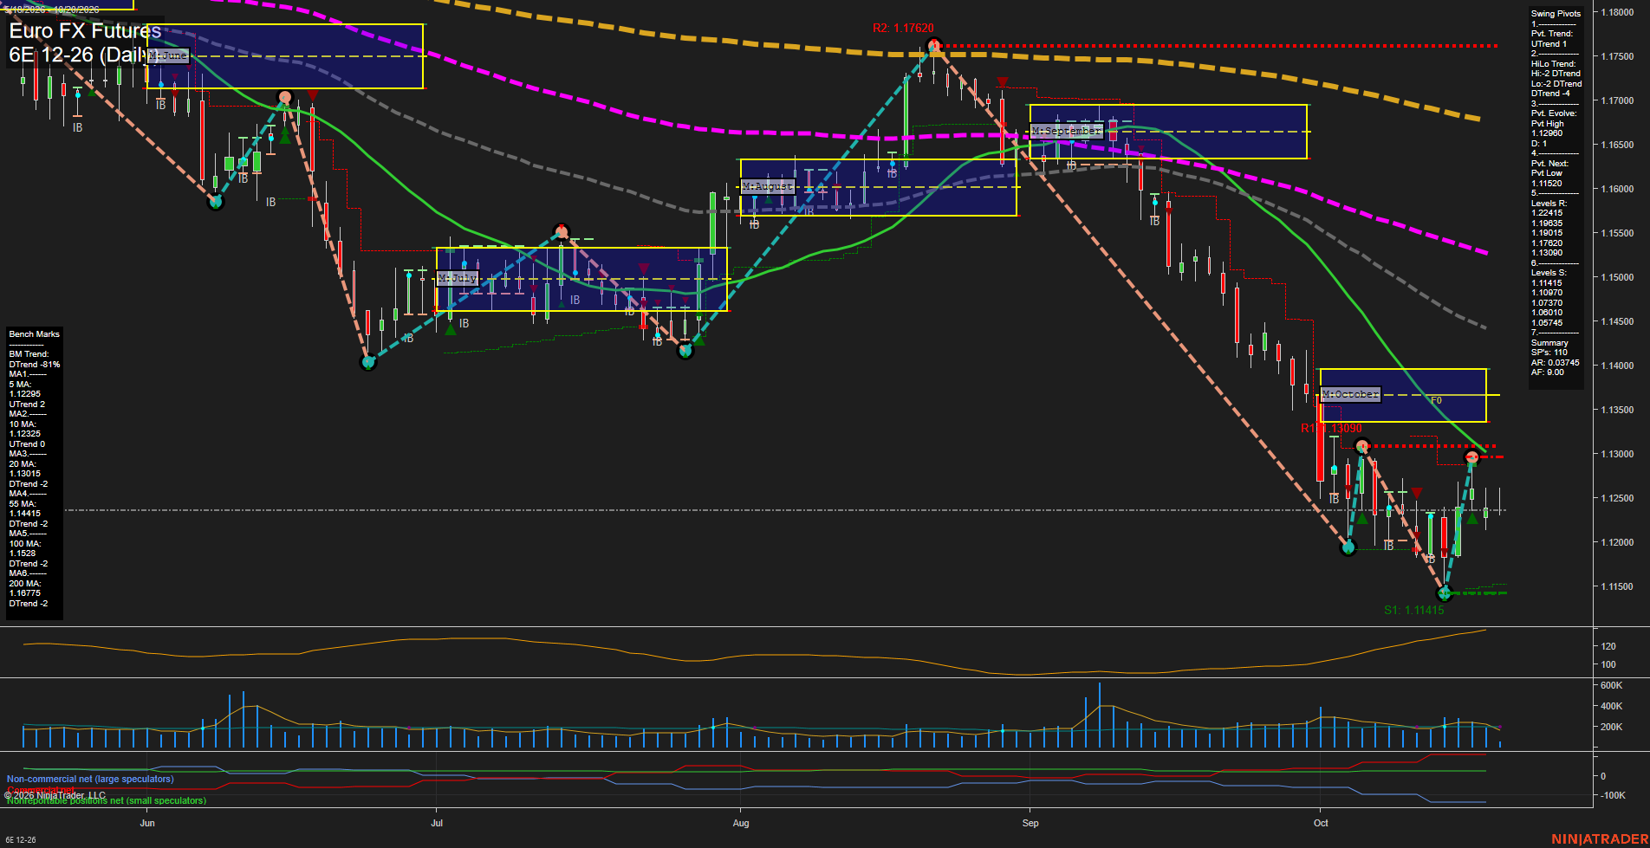
Task: Click the Nonreportable positions net legend
Action: [107, 800]
